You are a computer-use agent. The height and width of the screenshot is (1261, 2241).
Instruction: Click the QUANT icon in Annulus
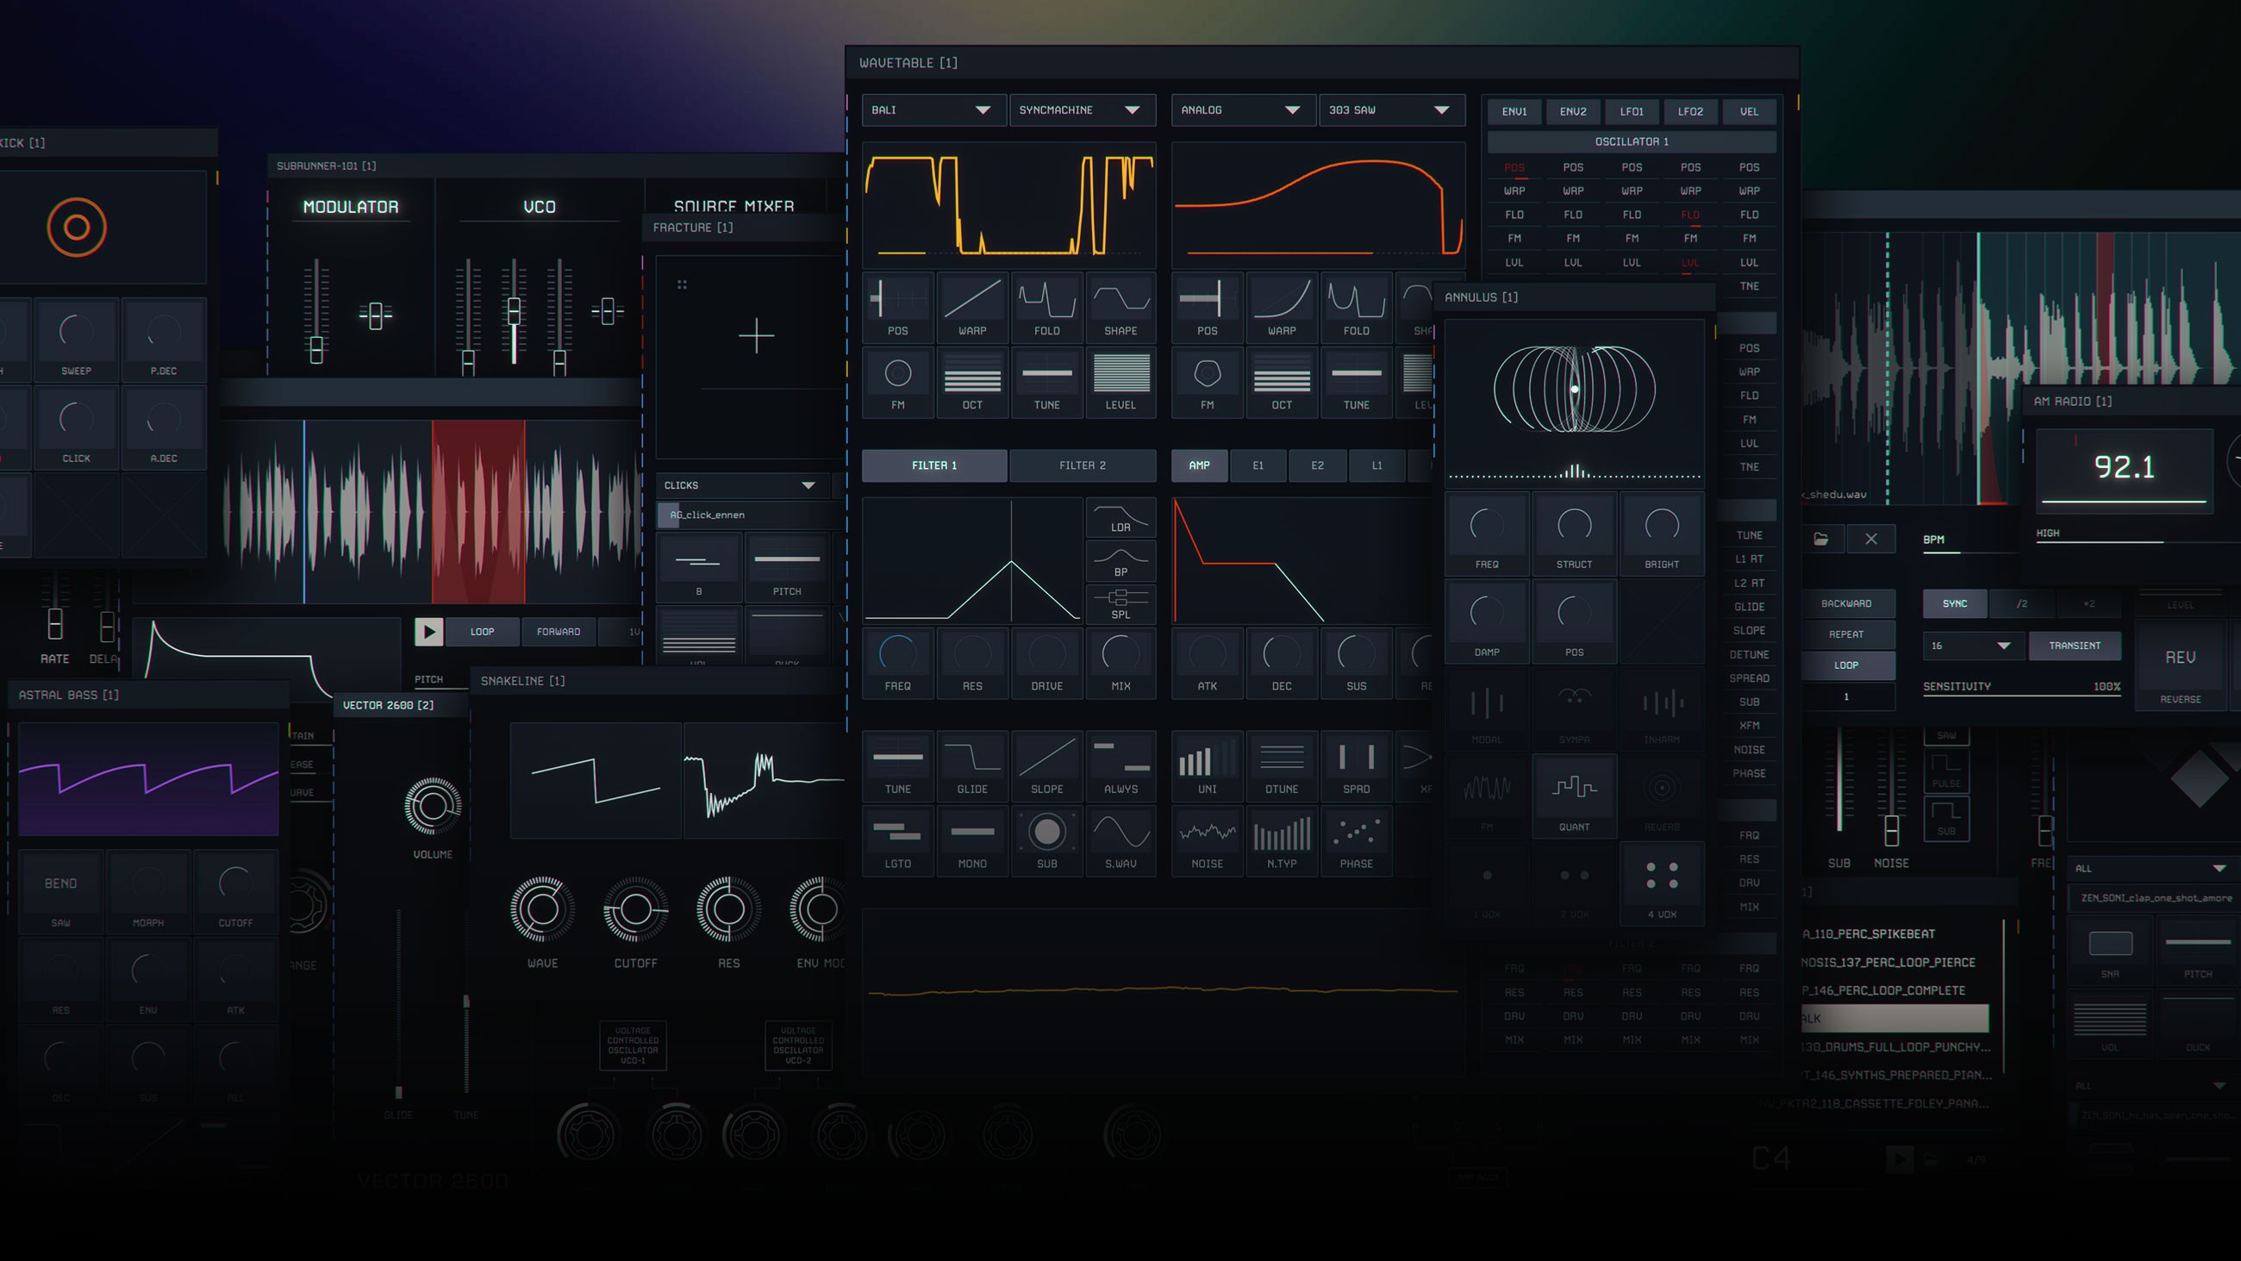point(1574,789)
